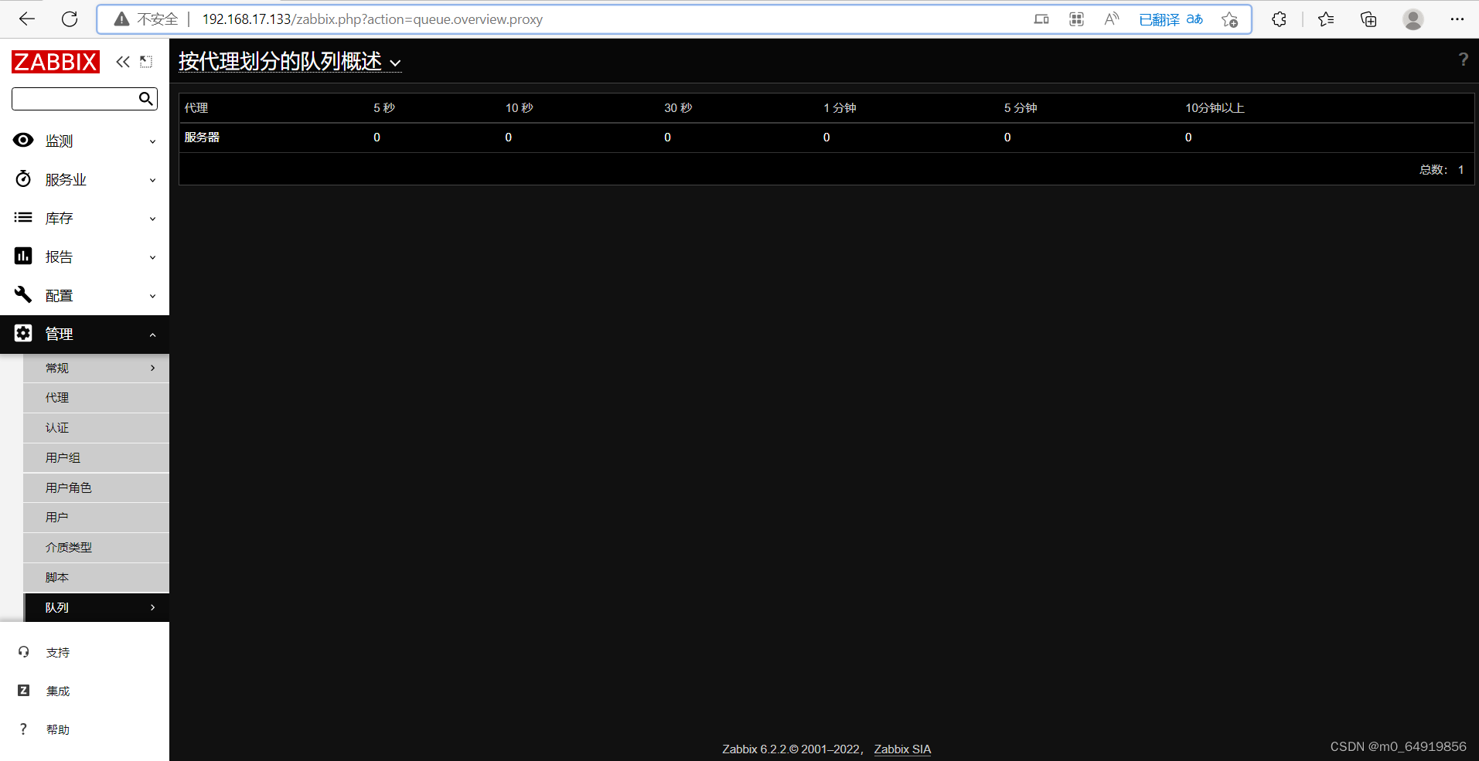
Task: Open the browser favorites list icon
Action: [x=1326, y=19]
